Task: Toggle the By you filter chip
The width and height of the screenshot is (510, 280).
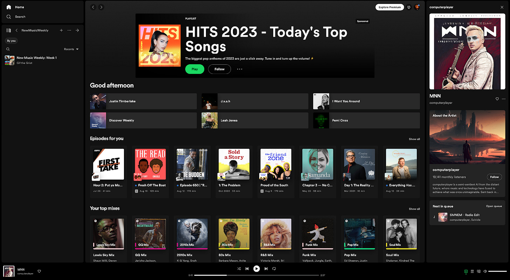Action: click(12, 41)
